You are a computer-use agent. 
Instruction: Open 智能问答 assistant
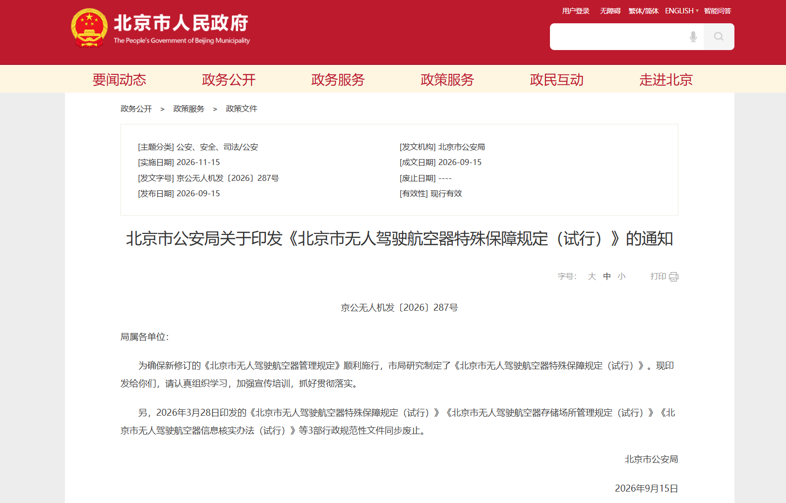point(718,11)
